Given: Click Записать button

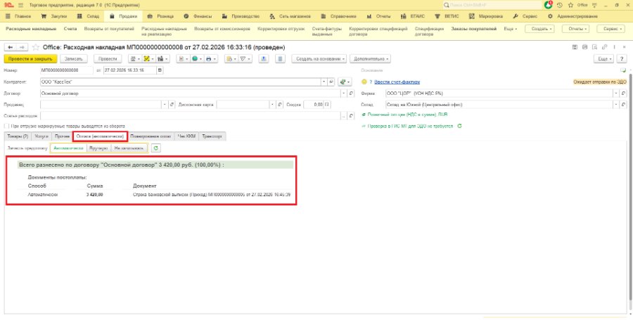Looking at the screenshot, I should click(74, 59).
